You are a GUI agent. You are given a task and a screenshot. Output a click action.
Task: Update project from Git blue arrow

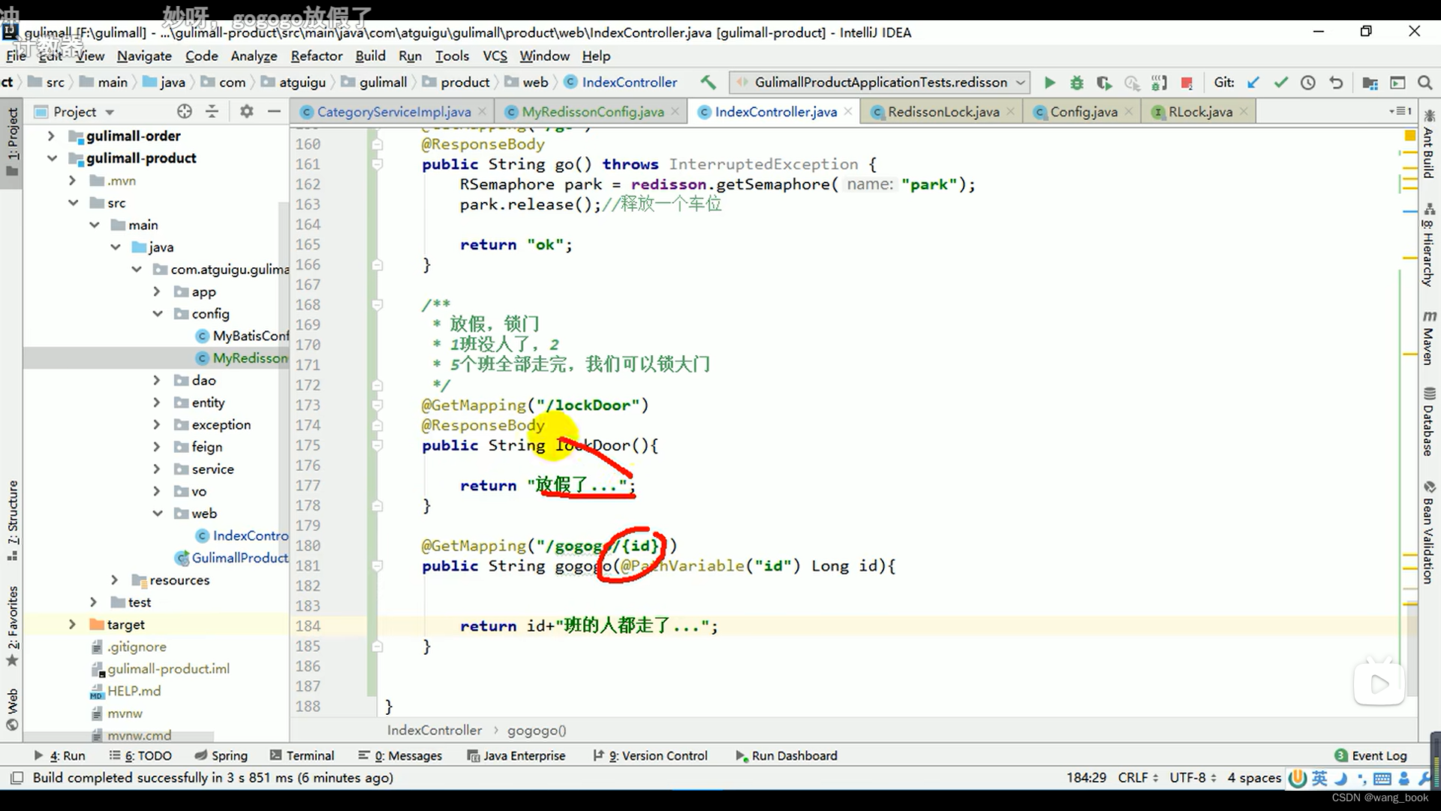1253,83
